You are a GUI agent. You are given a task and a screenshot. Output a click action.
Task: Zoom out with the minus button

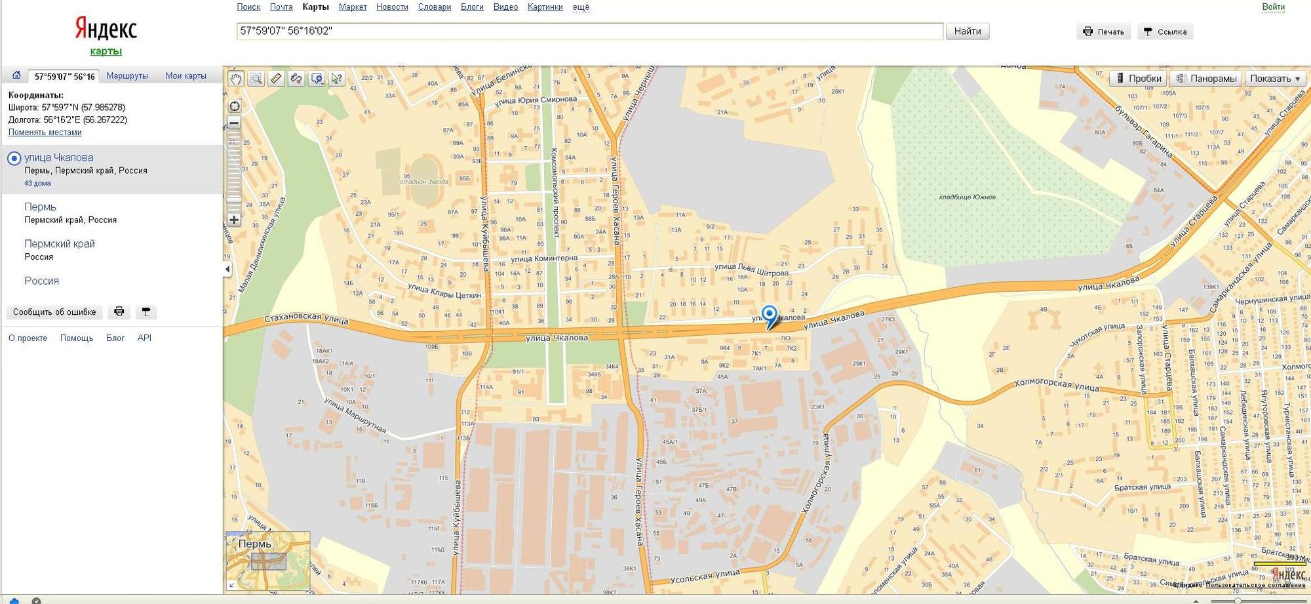(234, 123)
